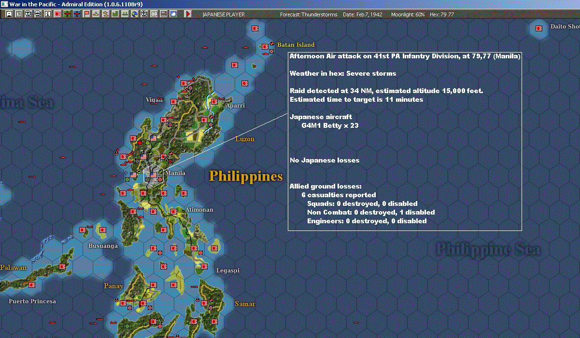Click the Batan Island map label

296,45
